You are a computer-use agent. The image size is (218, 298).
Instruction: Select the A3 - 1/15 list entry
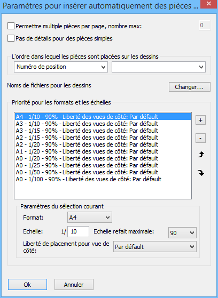tap(87, 131)
